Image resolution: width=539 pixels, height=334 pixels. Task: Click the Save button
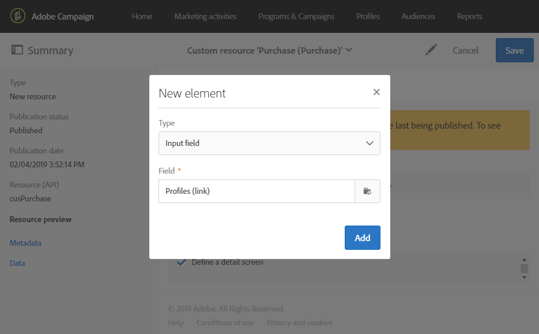point(514,50)
